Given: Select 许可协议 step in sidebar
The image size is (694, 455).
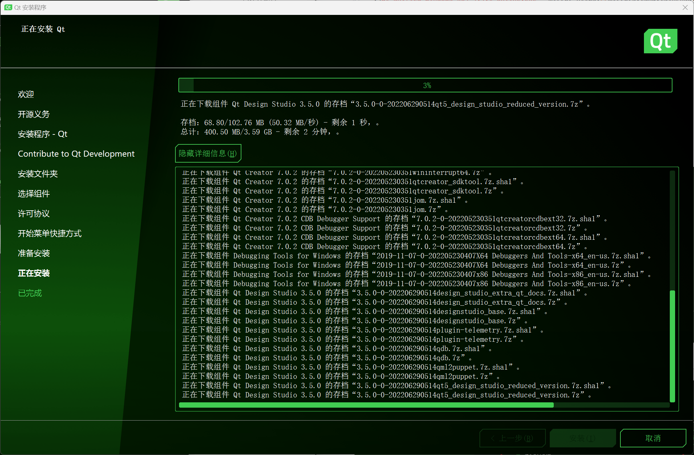Looking at the screenshot, I should (x=34, y=214).
